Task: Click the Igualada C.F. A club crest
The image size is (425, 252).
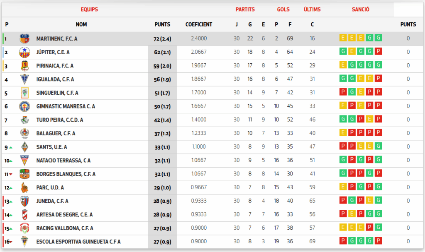Action: pos(24,79)
